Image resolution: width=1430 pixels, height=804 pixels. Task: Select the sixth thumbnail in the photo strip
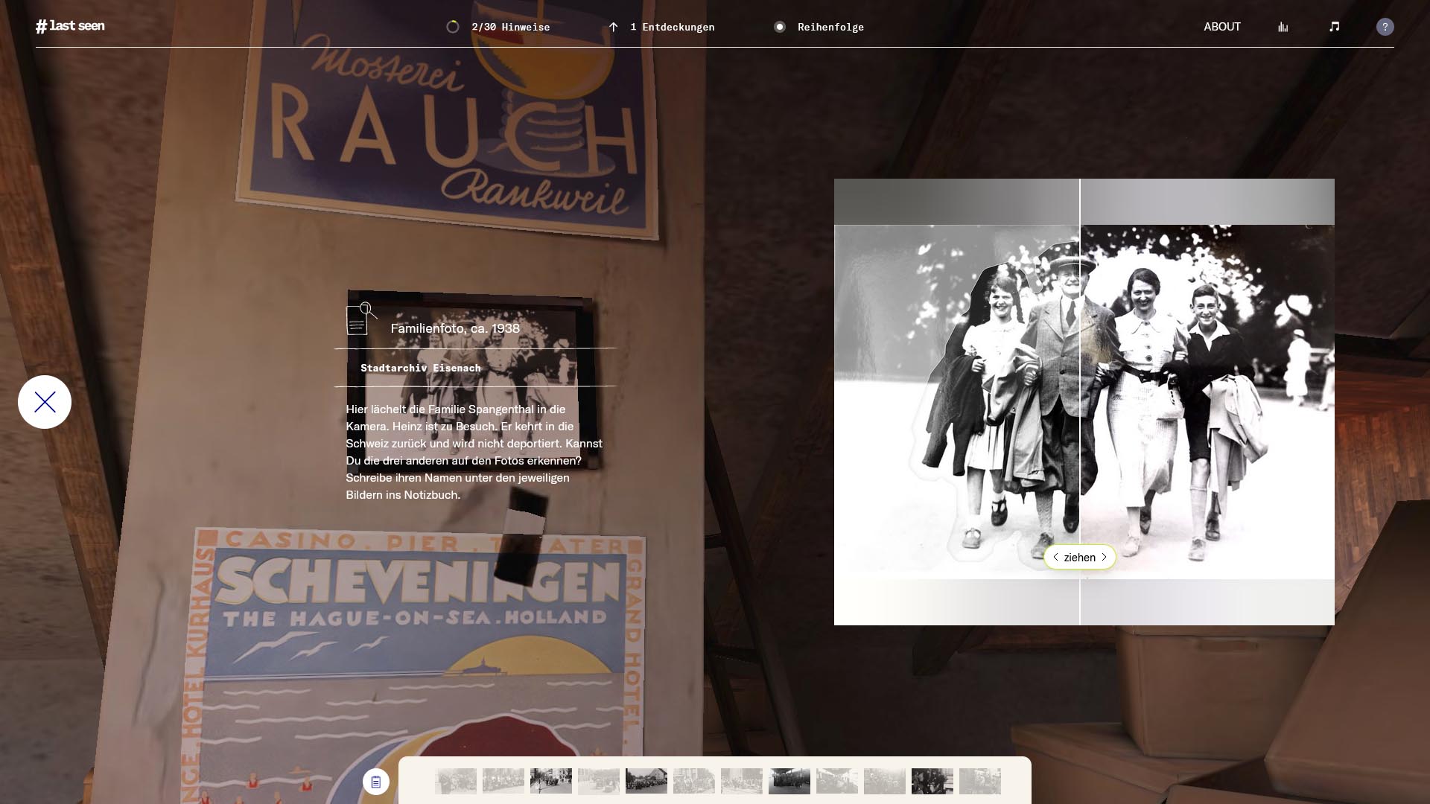point(694,781)
